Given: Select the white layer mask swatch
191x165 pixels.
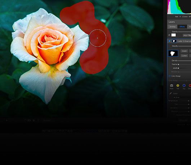Looking at the screenshot, I should coord(174,35).
